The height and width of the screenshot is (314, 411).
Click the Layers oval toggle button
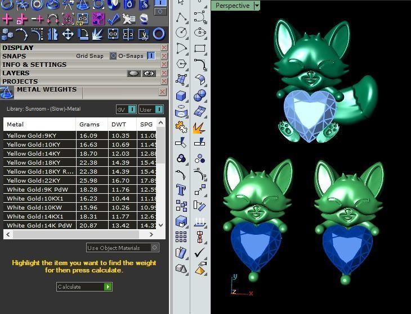pyautogui.click(x=133, y=74)
